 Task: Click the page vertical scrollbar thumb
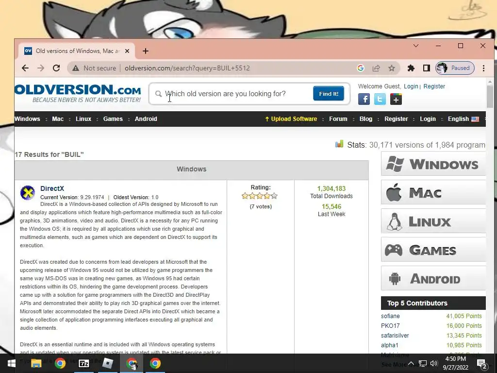tap(490, 96)
